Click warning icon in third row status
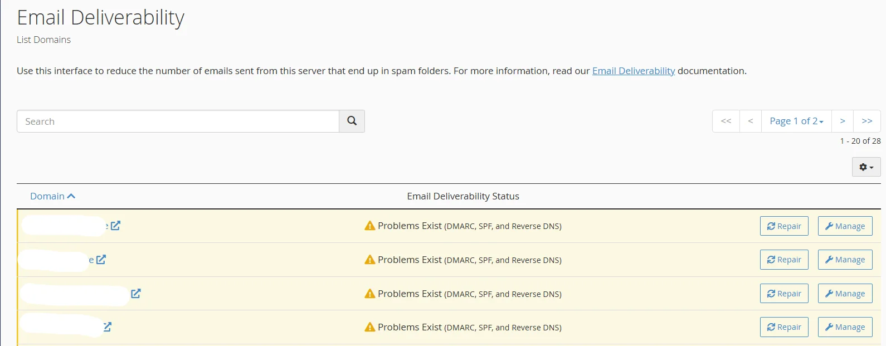The height and width of the screenshot is (346, 886). [x=369, y=294]
